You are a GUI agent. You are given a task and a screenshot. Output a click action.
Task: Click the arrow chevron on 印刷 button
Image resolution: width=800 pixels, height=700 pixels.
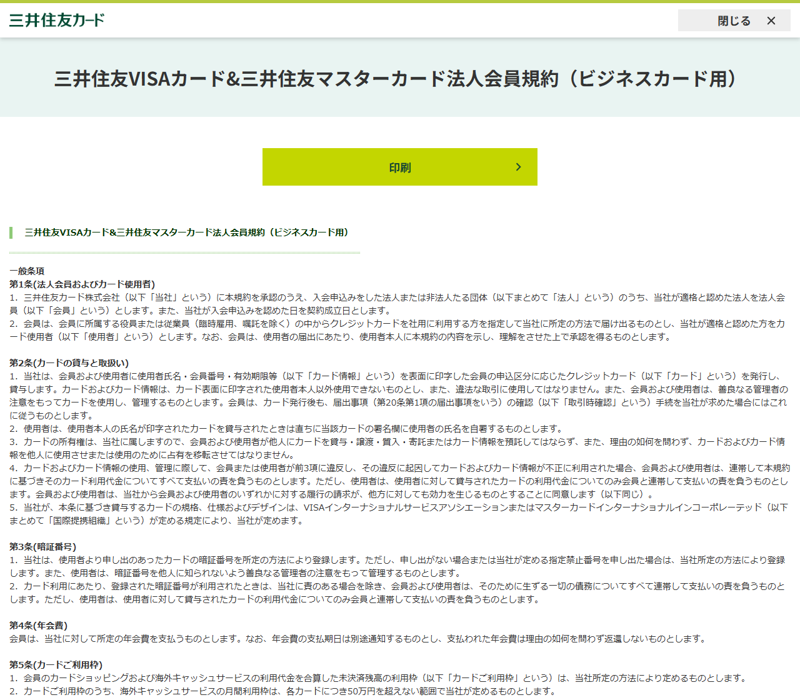[518, 167]
